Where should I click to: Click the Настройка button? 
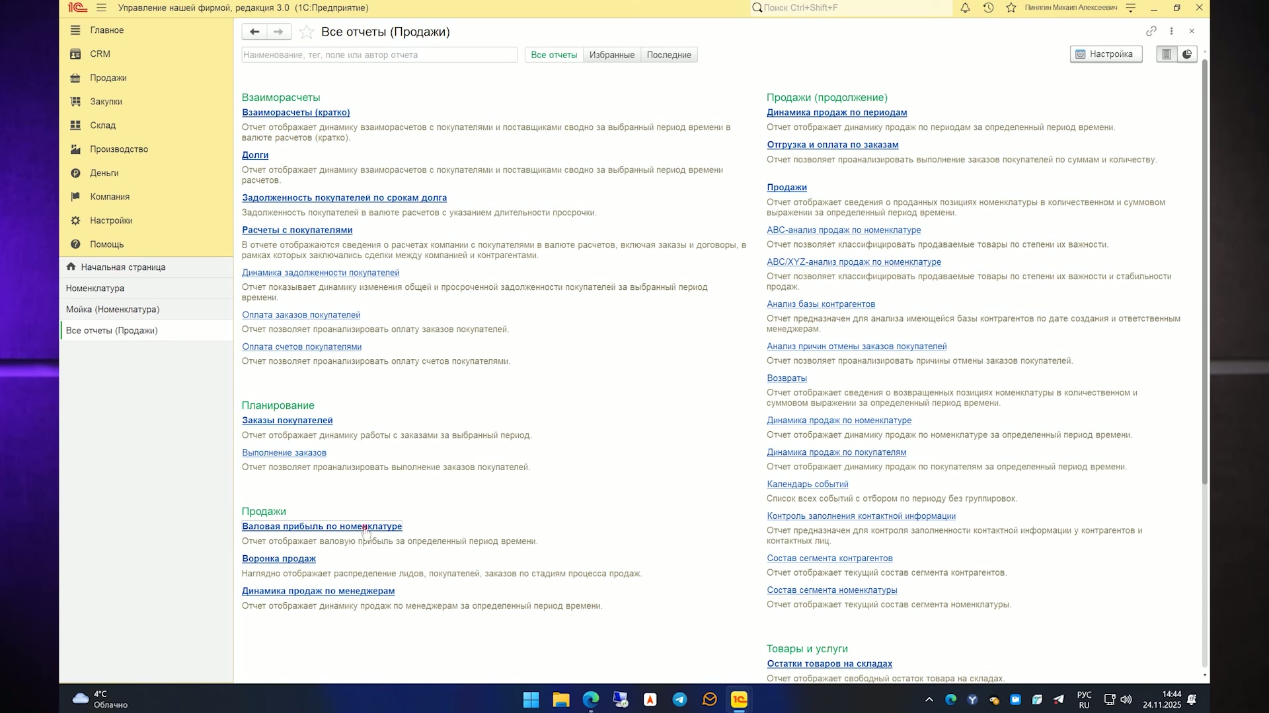pyautogui.click(x=1106, y=54)
